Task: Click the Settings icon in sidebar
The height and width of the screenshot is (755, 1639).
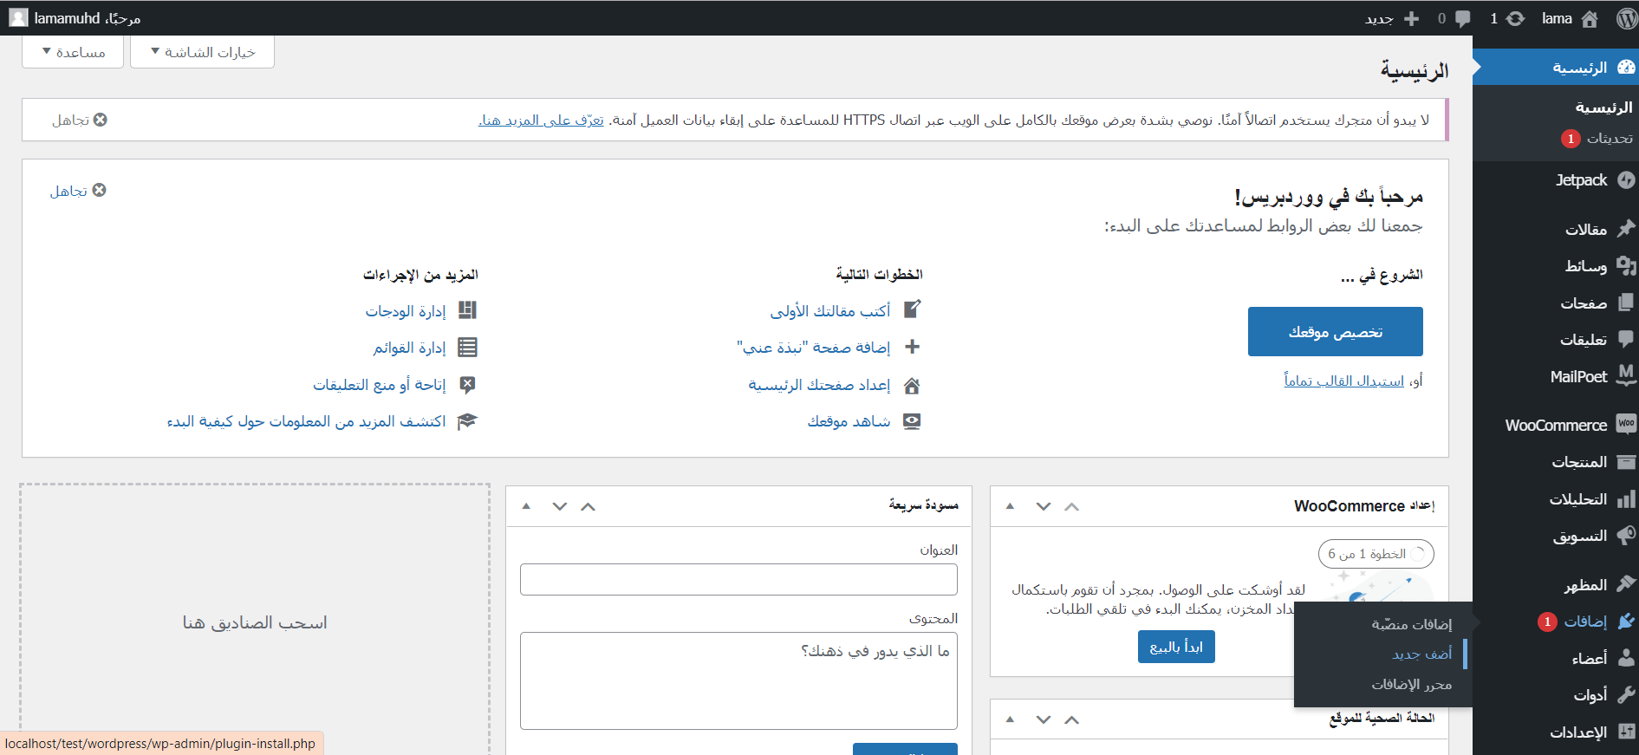Action: point(1626,732)
